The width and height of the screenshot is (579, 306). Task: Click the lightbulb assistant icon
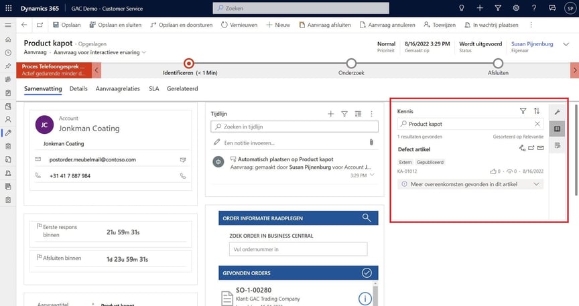coord(461,8)
